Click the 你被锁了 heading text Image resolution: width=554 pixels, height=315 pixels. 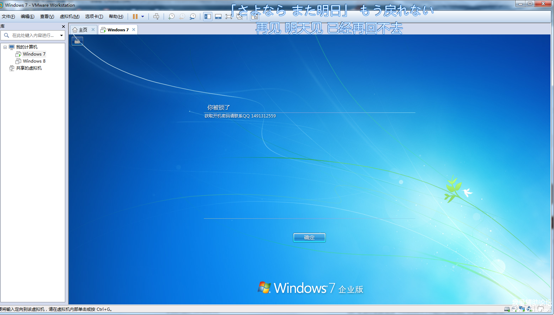point(219,107)
